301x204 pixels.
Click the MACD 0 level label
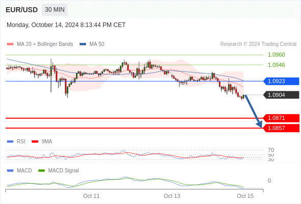pyautogui.click(x=269, y=181)
